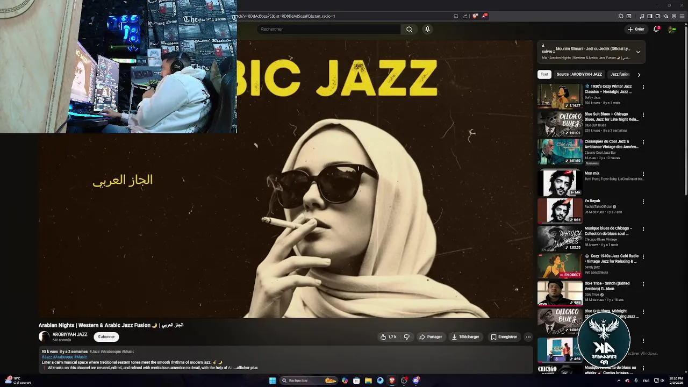The height and width of the screenshot is (387, 688).
Task: Open Brave playlist music note icon
Action: click(642, 16)
